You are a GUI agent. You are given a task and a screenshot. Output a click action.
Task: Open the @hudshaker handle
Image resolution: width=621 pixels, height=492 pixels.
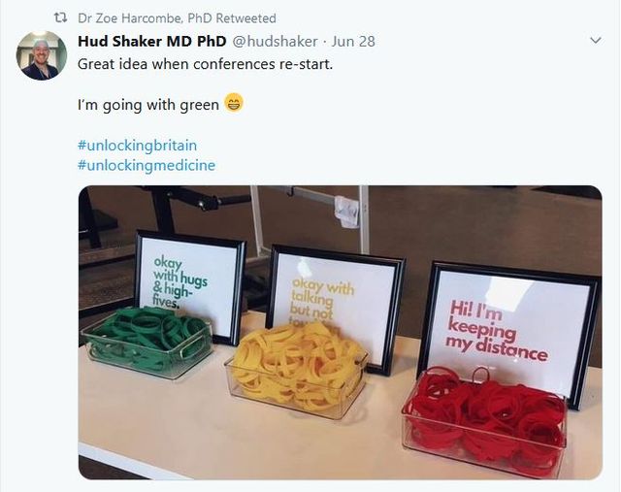(x=275, y=41)
